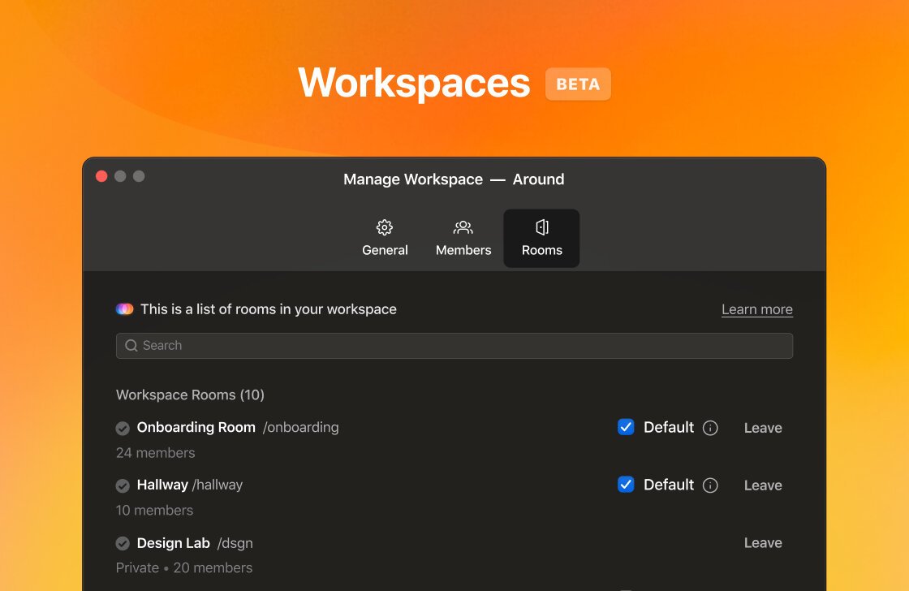Uncheck Default for Hallway room
Viewport: 909px width, 591px height.
[x=626, y=485]
